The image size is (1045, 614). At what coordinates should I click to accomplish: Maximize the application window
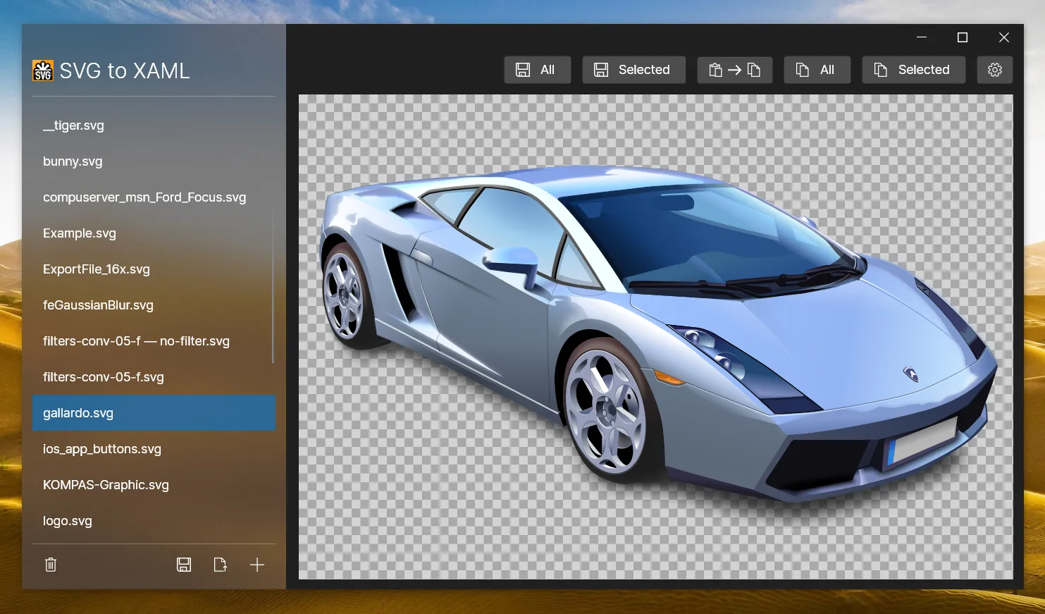tap(963, 37)
